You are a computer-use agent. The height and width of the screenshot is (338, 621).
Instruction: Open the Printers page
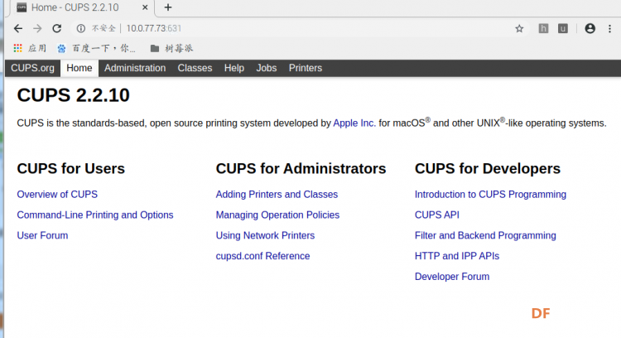pyautogui.click(x=306, y=68)
